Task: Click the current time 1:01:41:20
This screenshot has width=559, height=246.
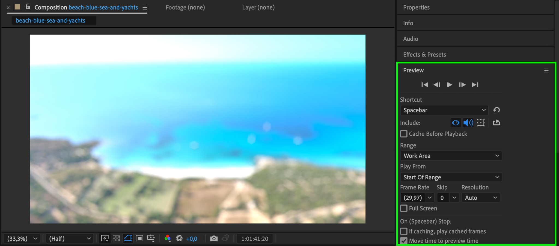Action: (255, 239)
